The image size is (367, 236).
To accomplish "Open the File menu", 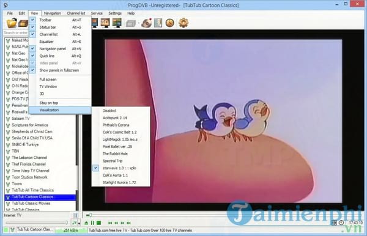I will [10, 13].
